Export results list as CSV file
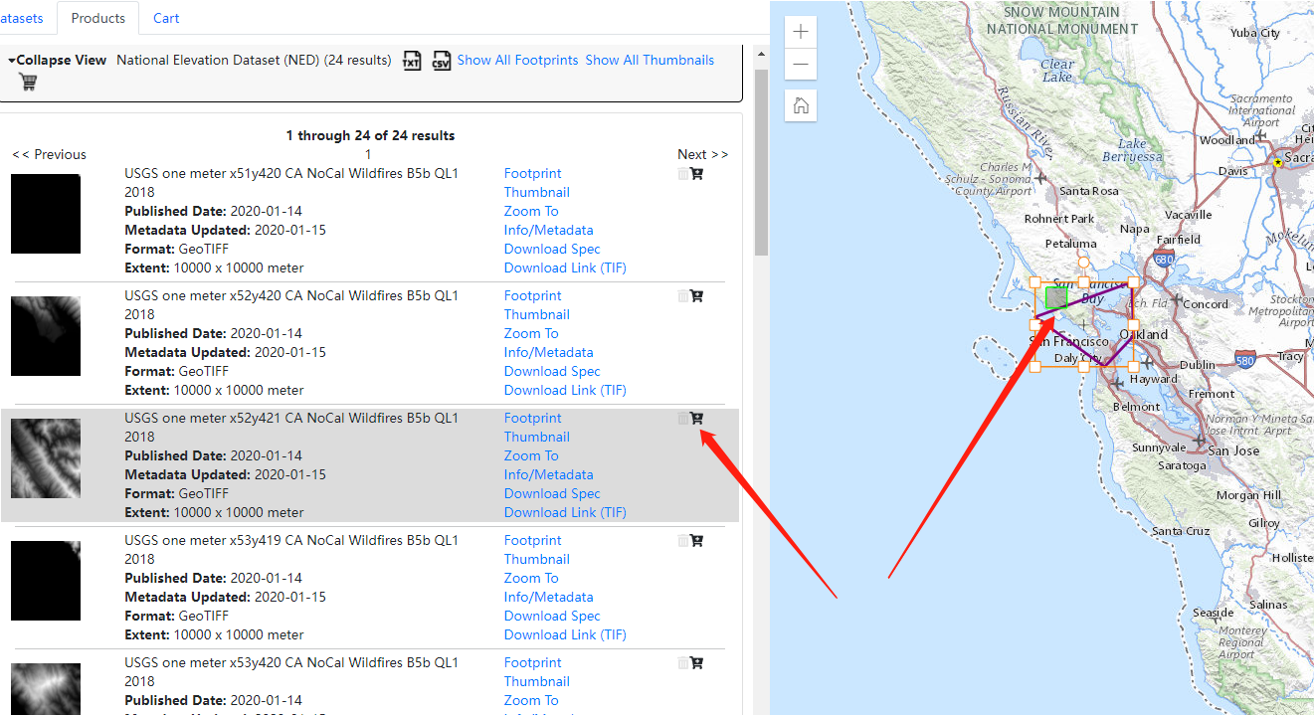Viewport: 1314px width, 715px height. (442, 61)
